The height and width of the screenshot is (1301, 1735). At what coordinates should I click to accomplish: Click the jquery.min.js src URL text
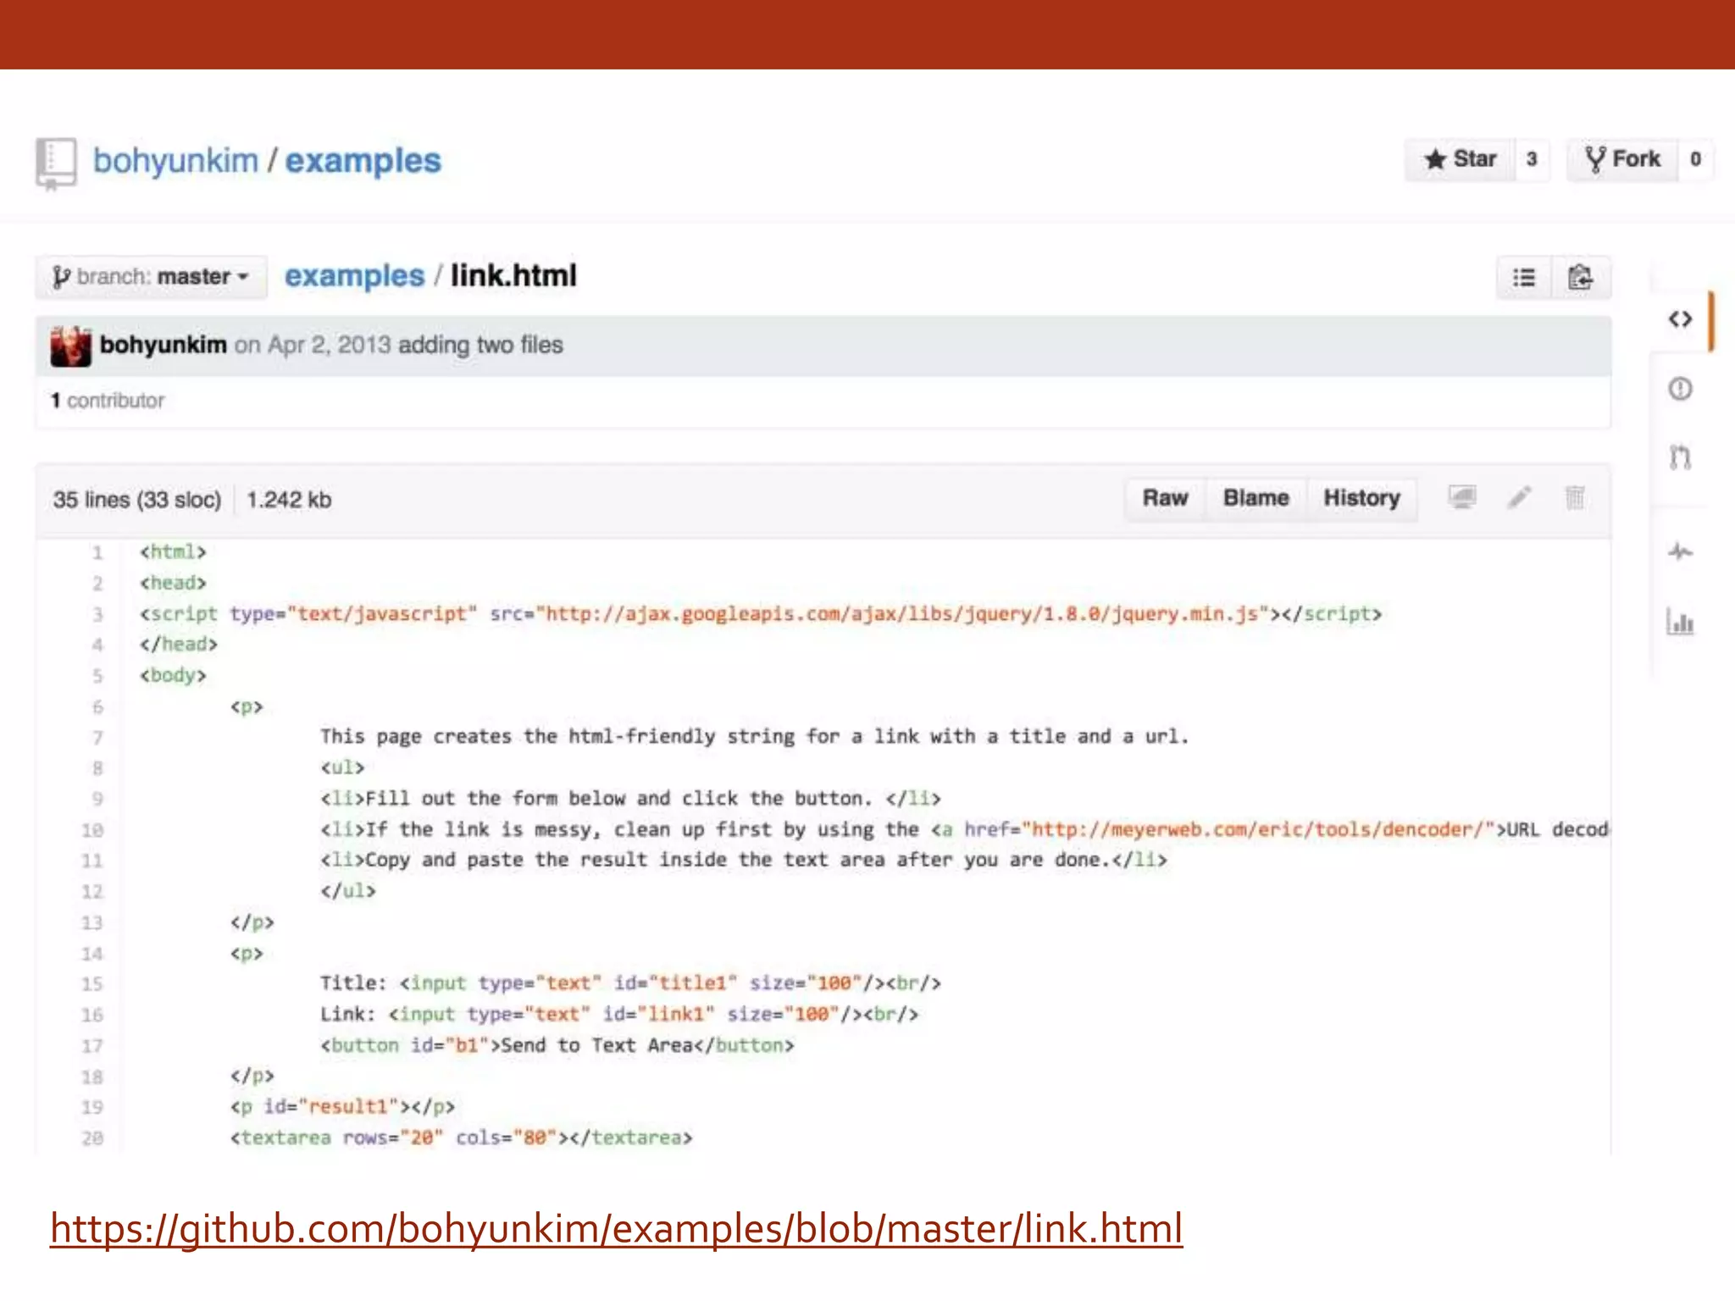903,614
